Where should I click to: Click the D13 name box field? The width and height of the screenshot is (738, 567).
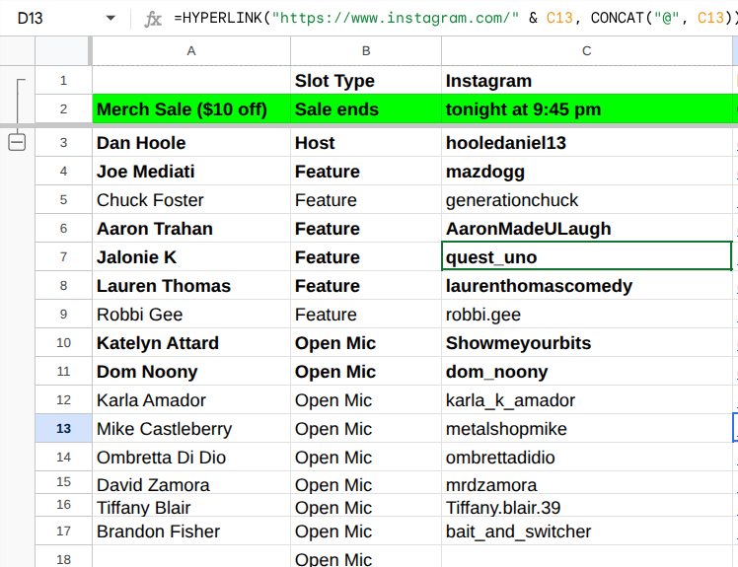49,19
